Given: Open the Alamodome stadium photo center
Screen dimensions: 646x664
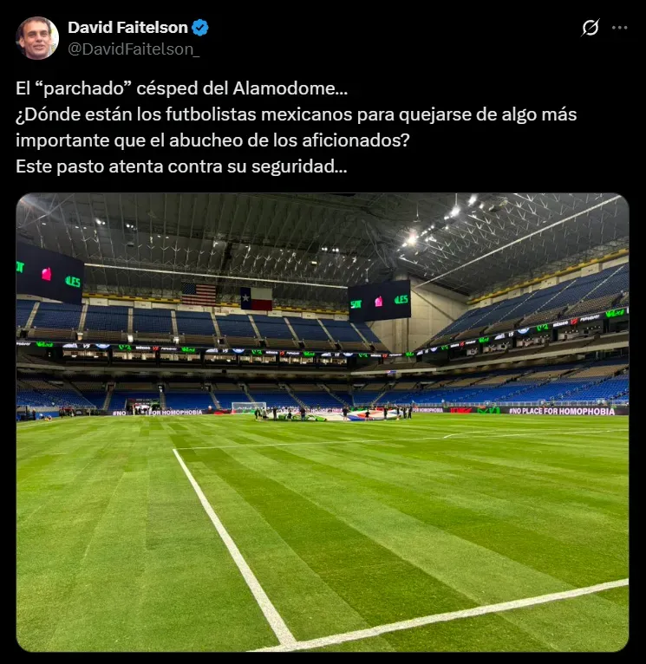Looking at the screenshot, I should point(323,422).
